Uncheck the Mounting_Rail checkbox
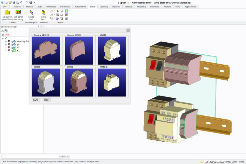This screenshot has height=164, width=246. pyautogui.click(x=9, y=41)
